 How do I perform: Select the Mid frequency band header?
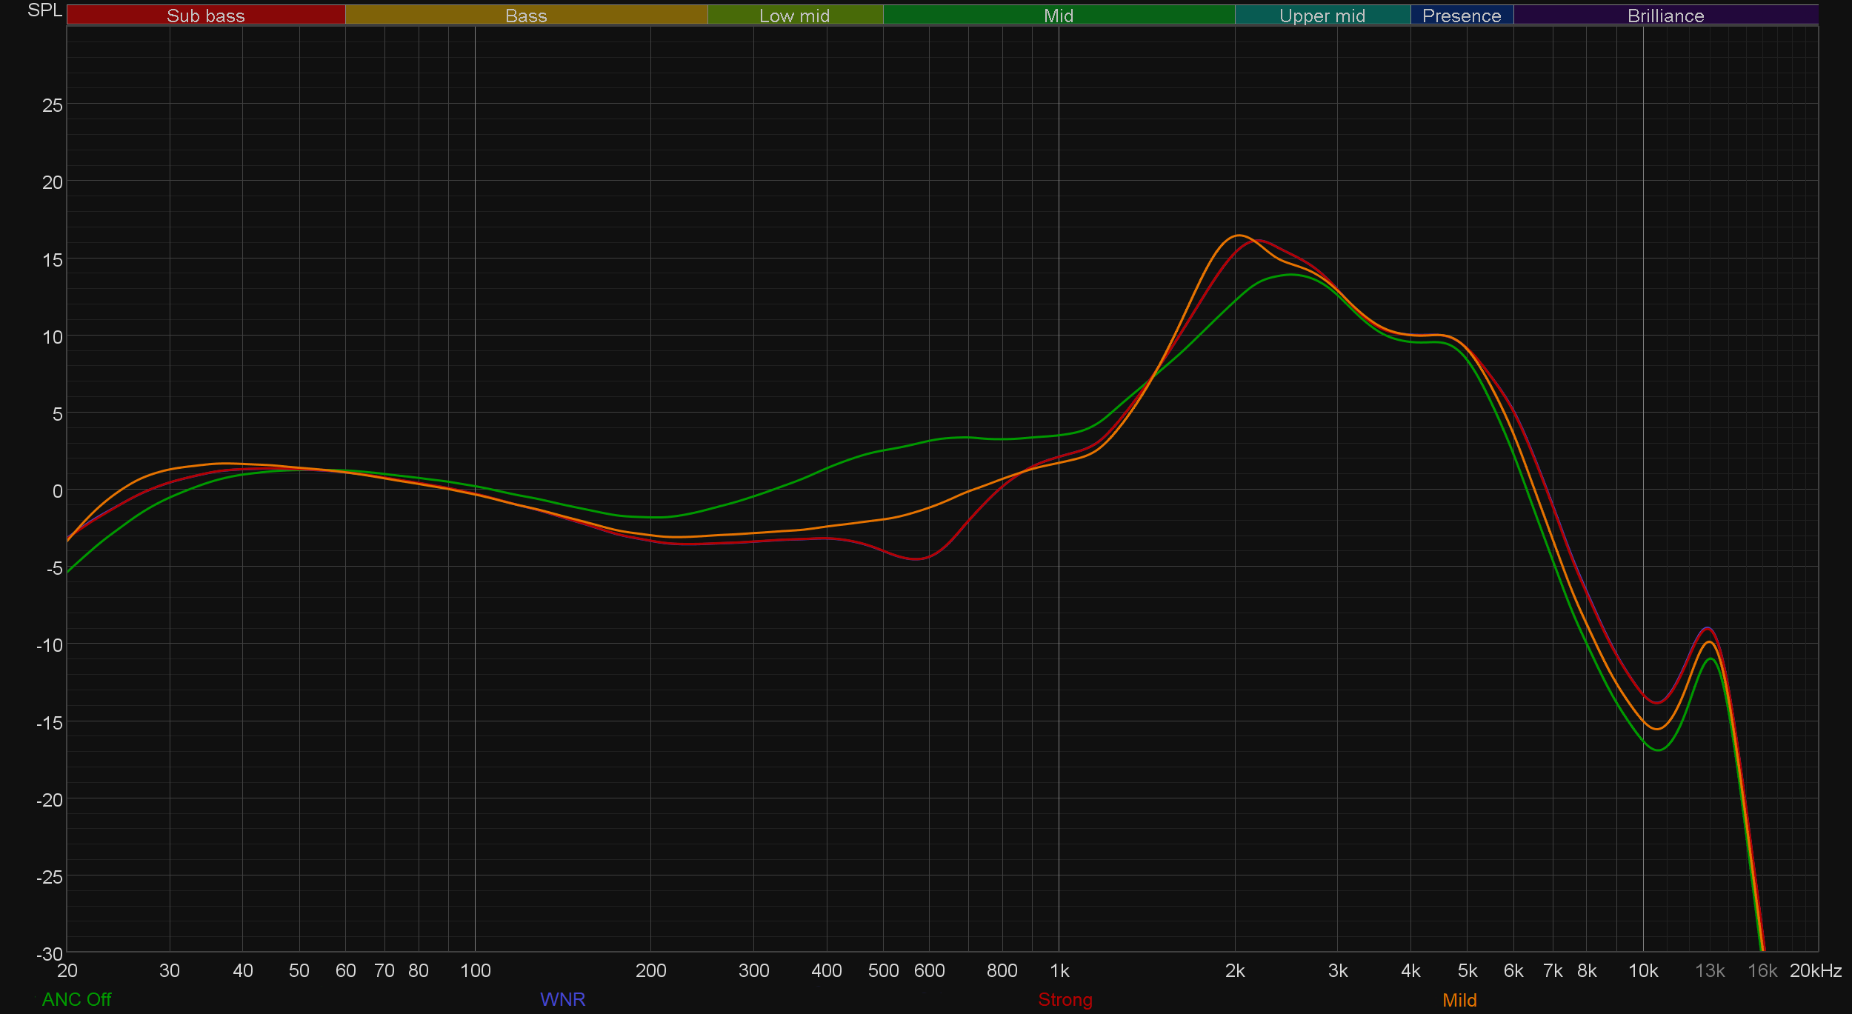1058,16
